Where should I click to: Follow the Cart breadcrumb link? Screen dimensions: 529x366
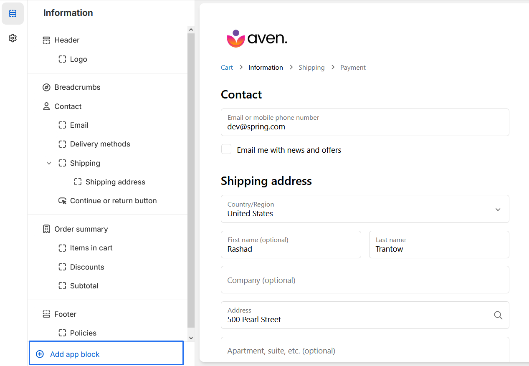[227, 68]
